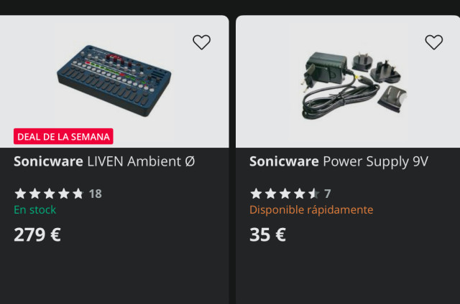Click the first star on LIVEN Ambient Ø rating

click(x=20, y=194)
